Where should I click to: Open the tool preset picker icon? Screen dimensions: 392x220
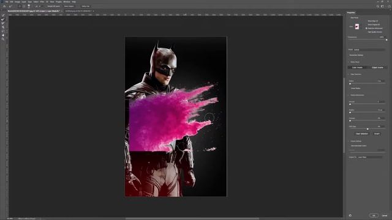pyautogui.click(x=11, y=6)
